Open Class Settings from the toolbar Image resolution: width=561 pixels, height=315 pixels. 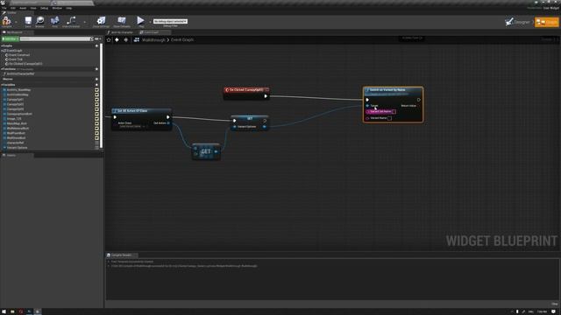coord(102,21)
